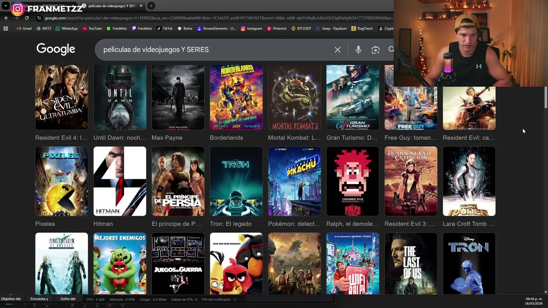Open the El Príncipe de Persia poster

178,181
